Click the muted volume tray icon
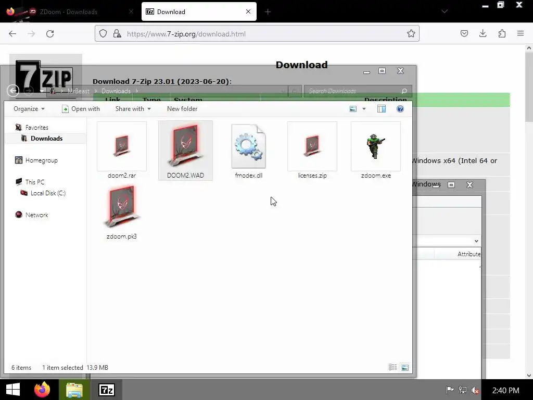 click(x=475, y=390)
